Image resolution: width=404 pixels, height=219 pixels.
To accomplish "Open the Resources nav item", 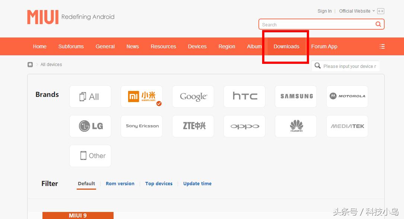I will [x=163, y=46].
